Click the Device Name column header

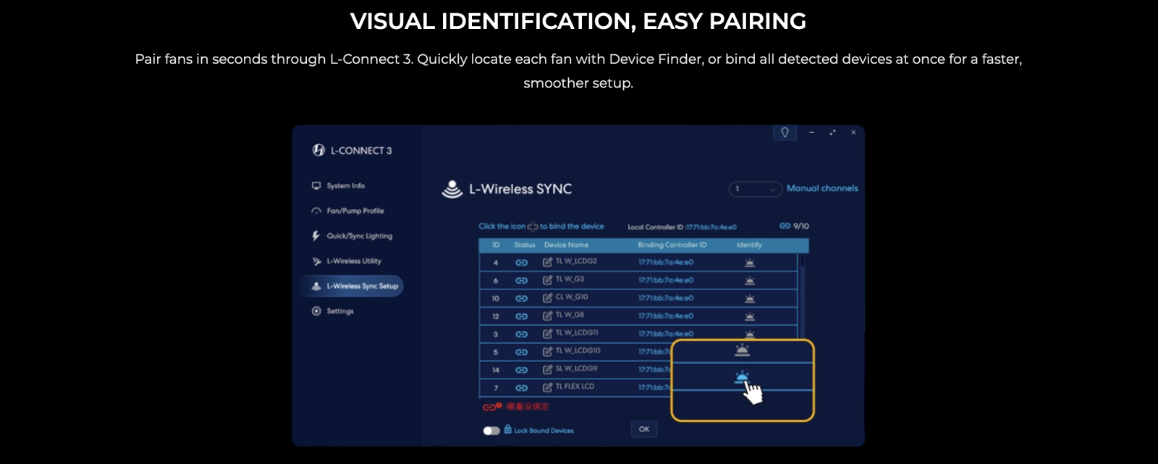566,245
